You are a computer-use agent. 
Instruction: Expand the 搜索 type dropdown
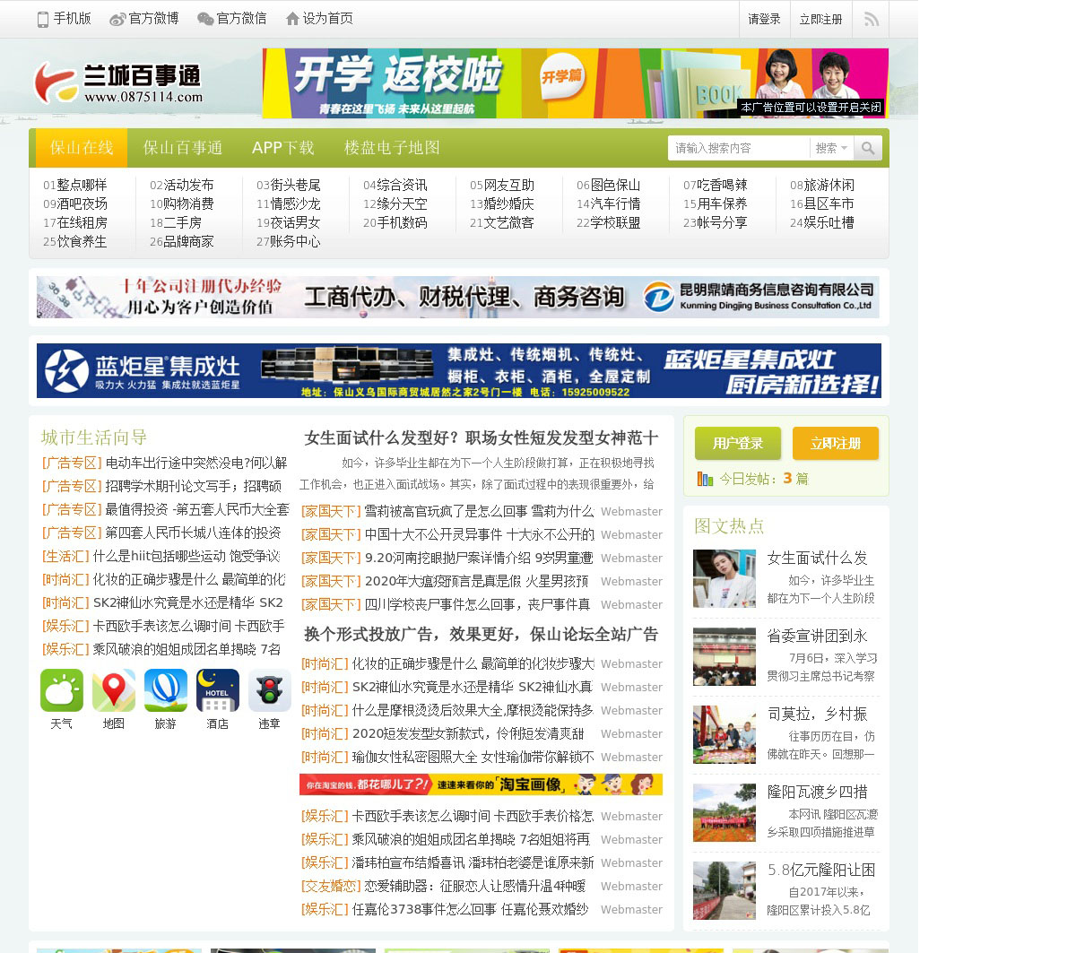[x=831, y=148]
